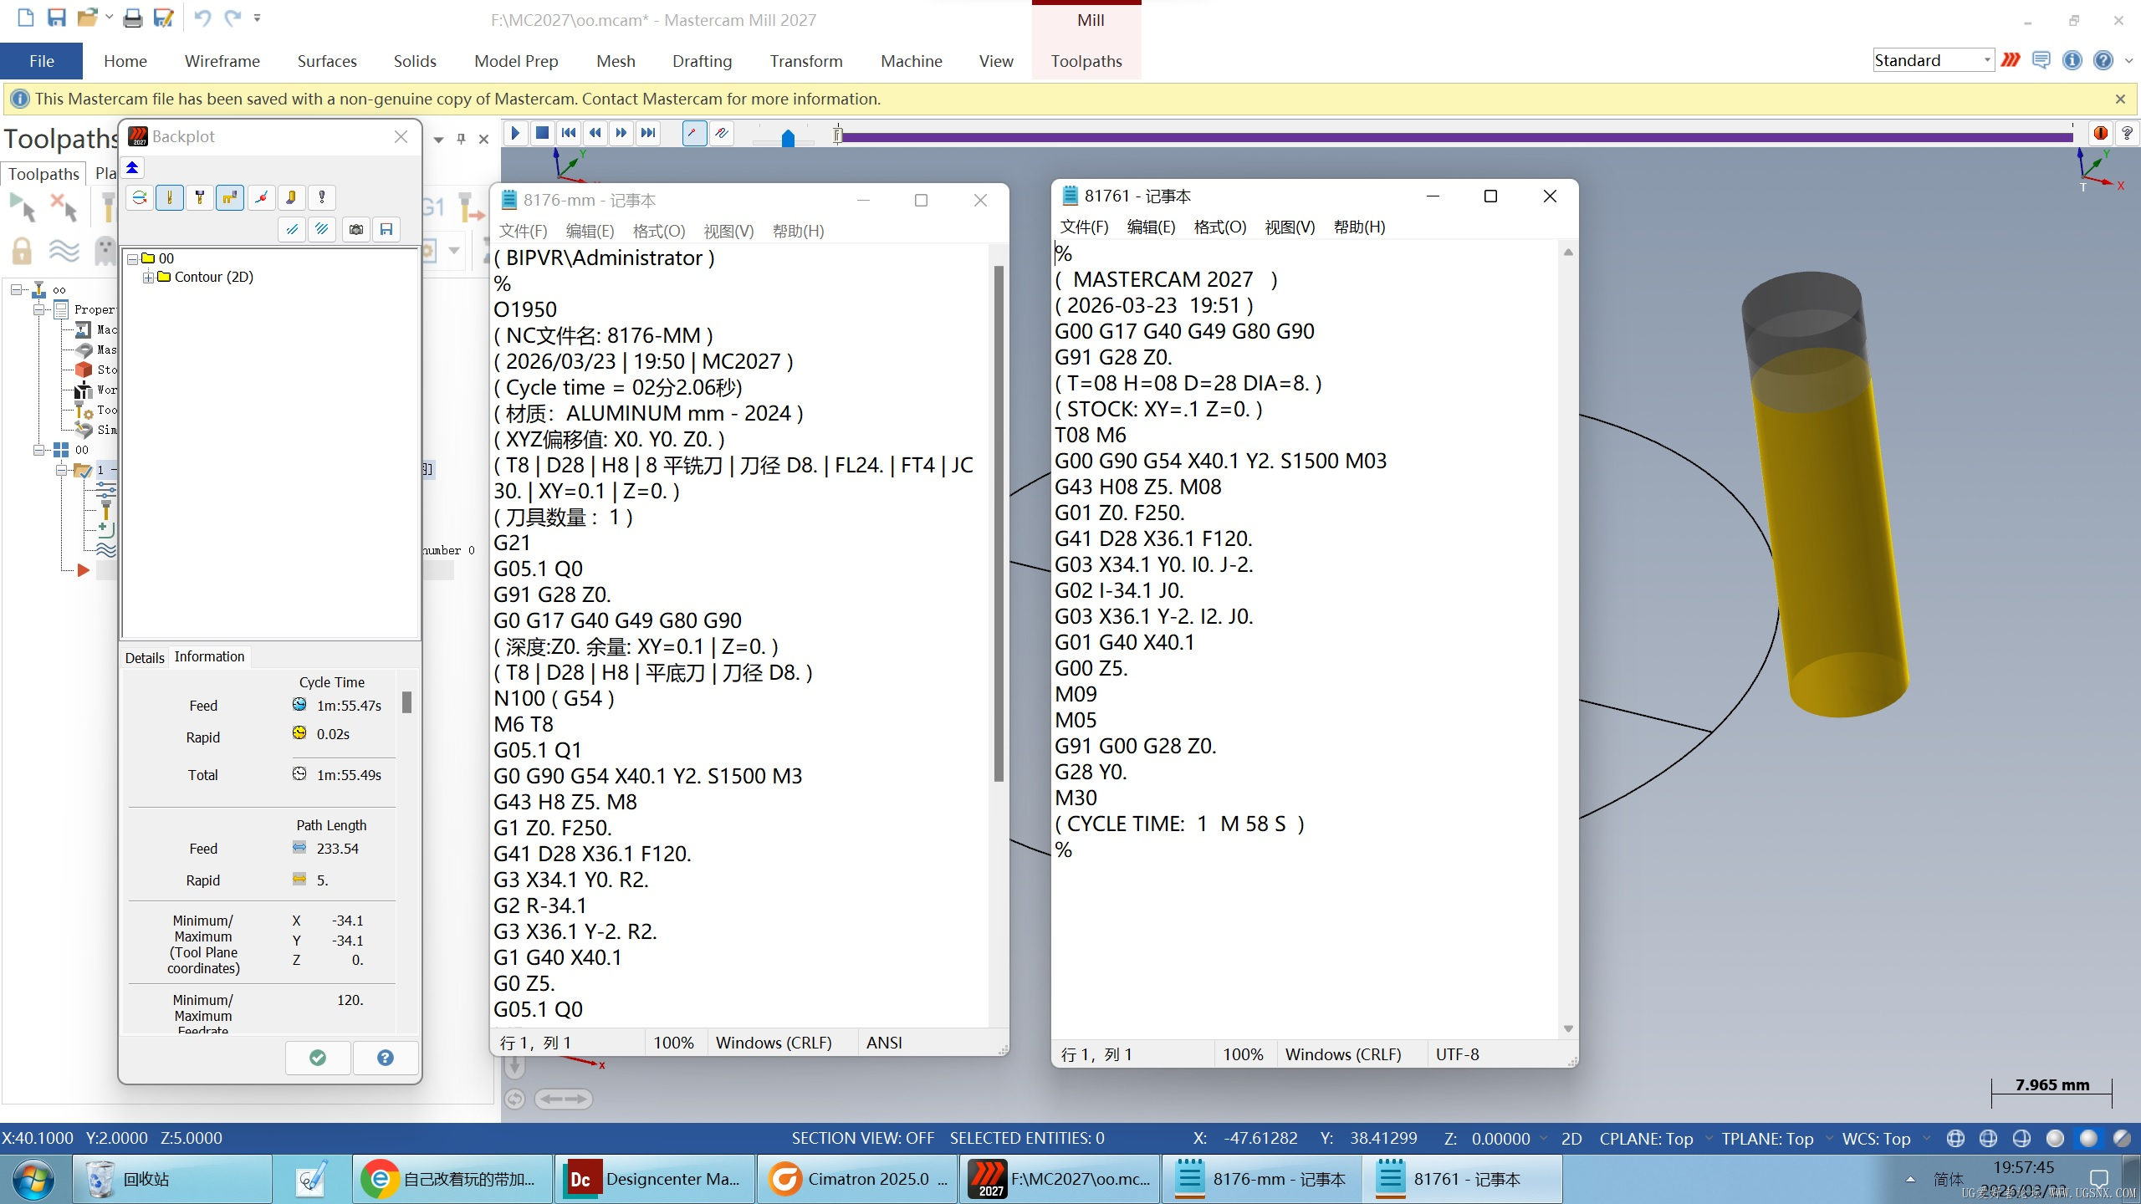Click the triple-slash drawing icon in Backplot
This screenshot has height=1204, width=2141.
coord(322,229)
